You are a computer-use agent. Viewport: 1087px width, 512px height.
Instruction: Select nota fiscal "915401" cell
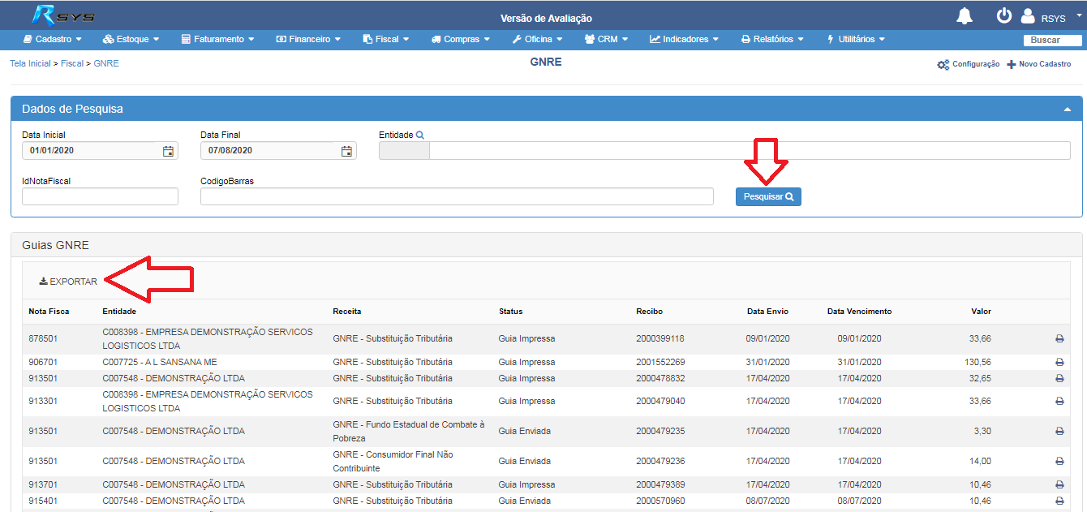coord(42,501)
